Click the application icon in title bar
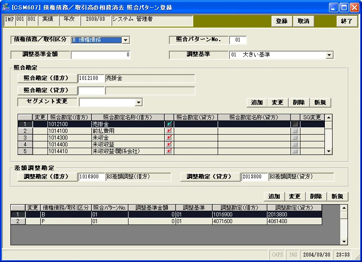The height and width of the screenshot is (262, 362). point(6,7)
